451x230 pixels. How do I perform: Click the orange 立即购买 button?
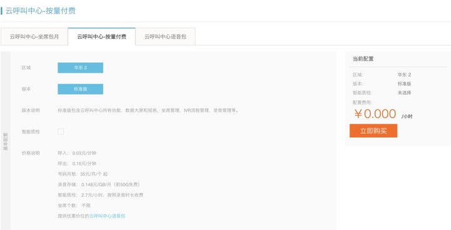tap(373, 131)
